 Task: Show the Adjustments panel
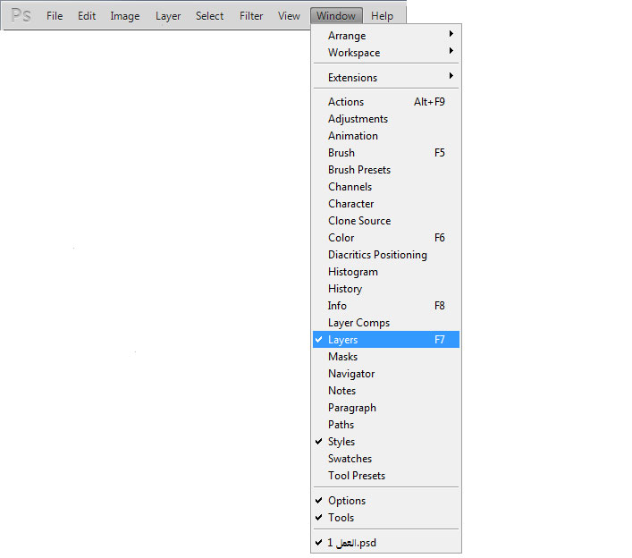tap(386, 119)
